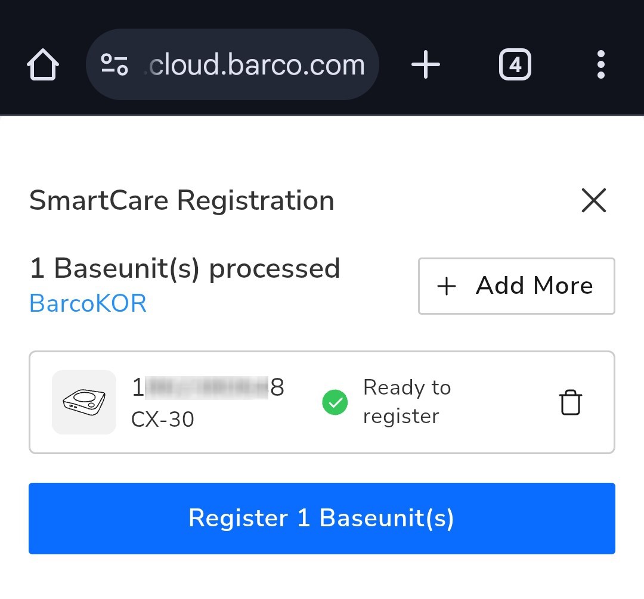The height and width of the screenshot is (599, 644).
Task: Delete the CX-30 baseunit entry
Action: coord(571,402)
